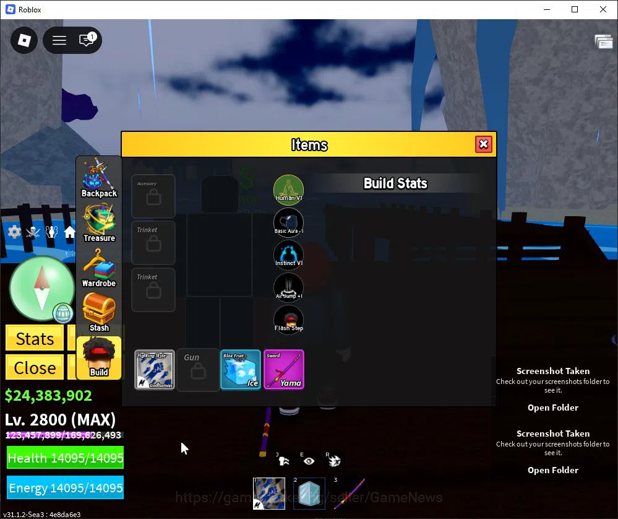Screen dimensions: 618x519
Task: Open Folder under second Screenshot Taken notice
Action: pyautogui.click(x=552, y=470)
